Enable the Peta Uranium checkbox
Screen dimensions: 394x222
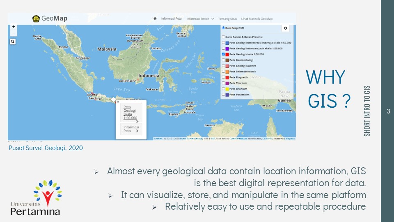point(223,89)
